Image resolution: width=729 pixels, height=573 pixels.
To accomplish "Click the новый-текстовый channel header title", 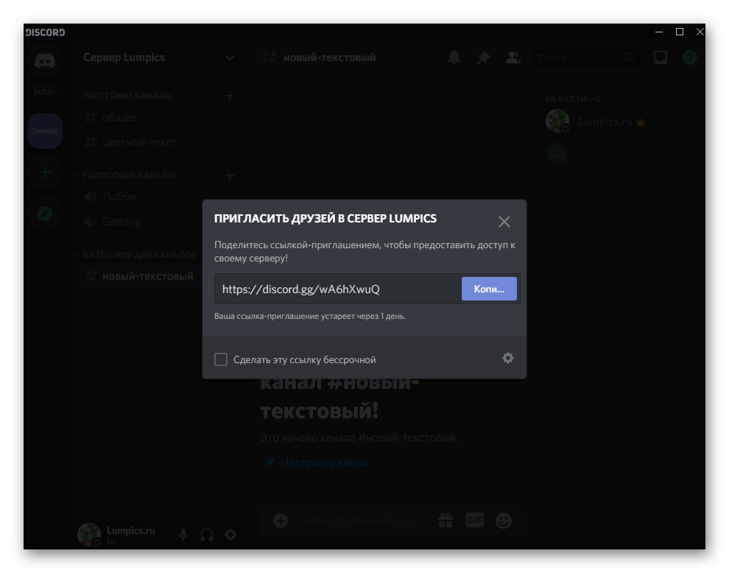I will coord(329,57).
